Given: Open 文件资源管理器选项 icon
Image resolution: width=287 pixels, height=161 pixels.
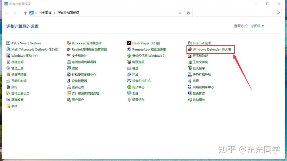Looking at the screenshot, I should [x=69, y=93].
